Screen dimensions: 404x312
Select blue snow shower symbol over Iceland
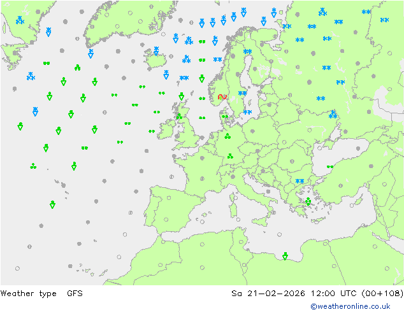pos(156,51)
